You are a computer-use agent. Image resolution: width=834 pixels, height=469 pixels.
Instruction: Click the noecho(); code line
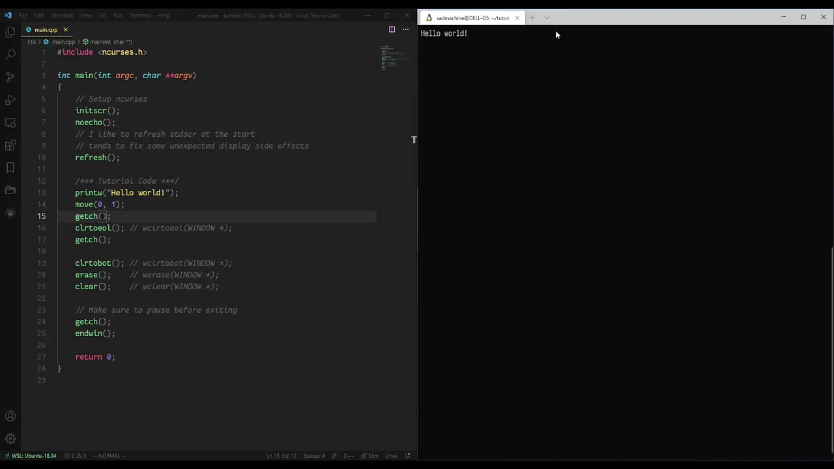point(95,122)
